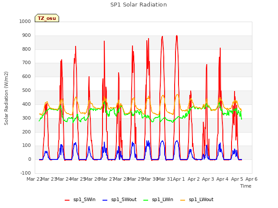Click the Apr 3 x-axis label

point(208,179)
